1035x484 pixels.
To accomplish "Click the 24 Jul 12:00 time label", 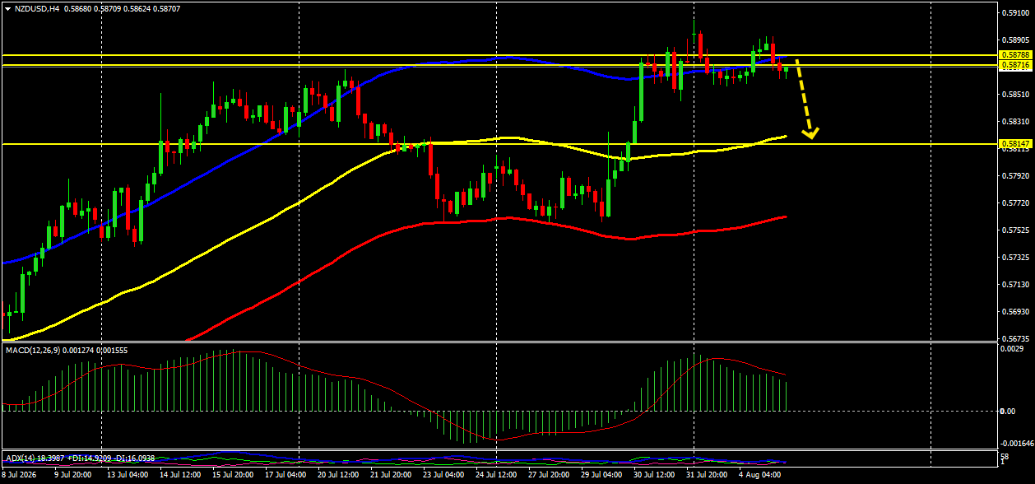I will [495, 475].
